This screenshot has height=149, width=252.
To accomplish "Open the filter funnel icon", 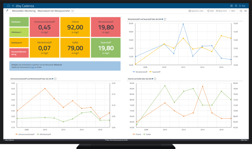I will point(7,11).
